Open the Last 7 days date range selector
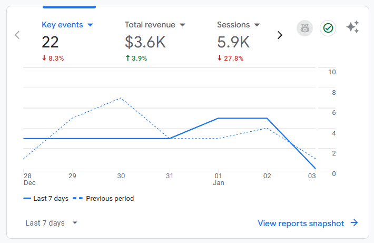374x243 pixels. (51, 223)
